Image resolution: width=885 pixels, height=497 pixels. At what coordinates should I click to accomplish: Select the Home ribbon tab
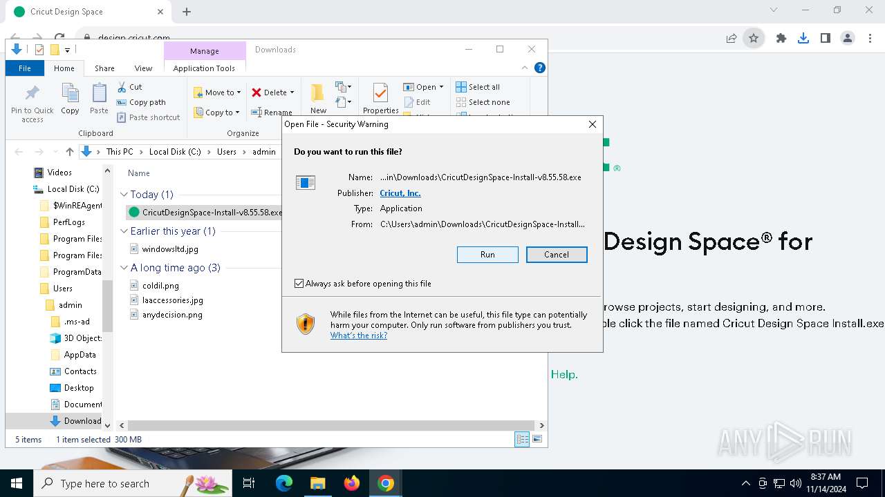click(64, 68)
